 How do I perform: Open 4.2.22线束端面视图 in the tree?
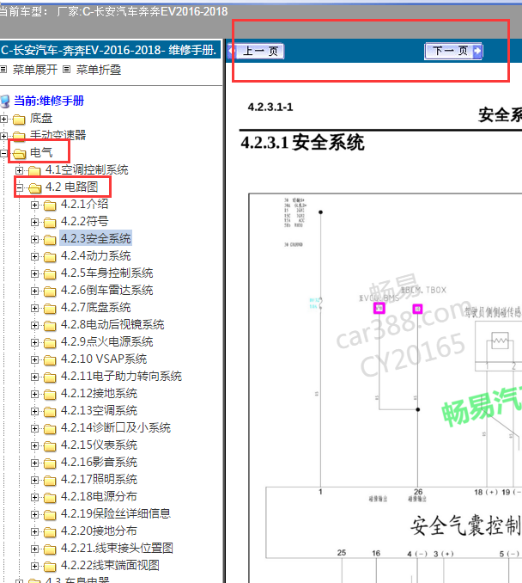pos(110,565)
